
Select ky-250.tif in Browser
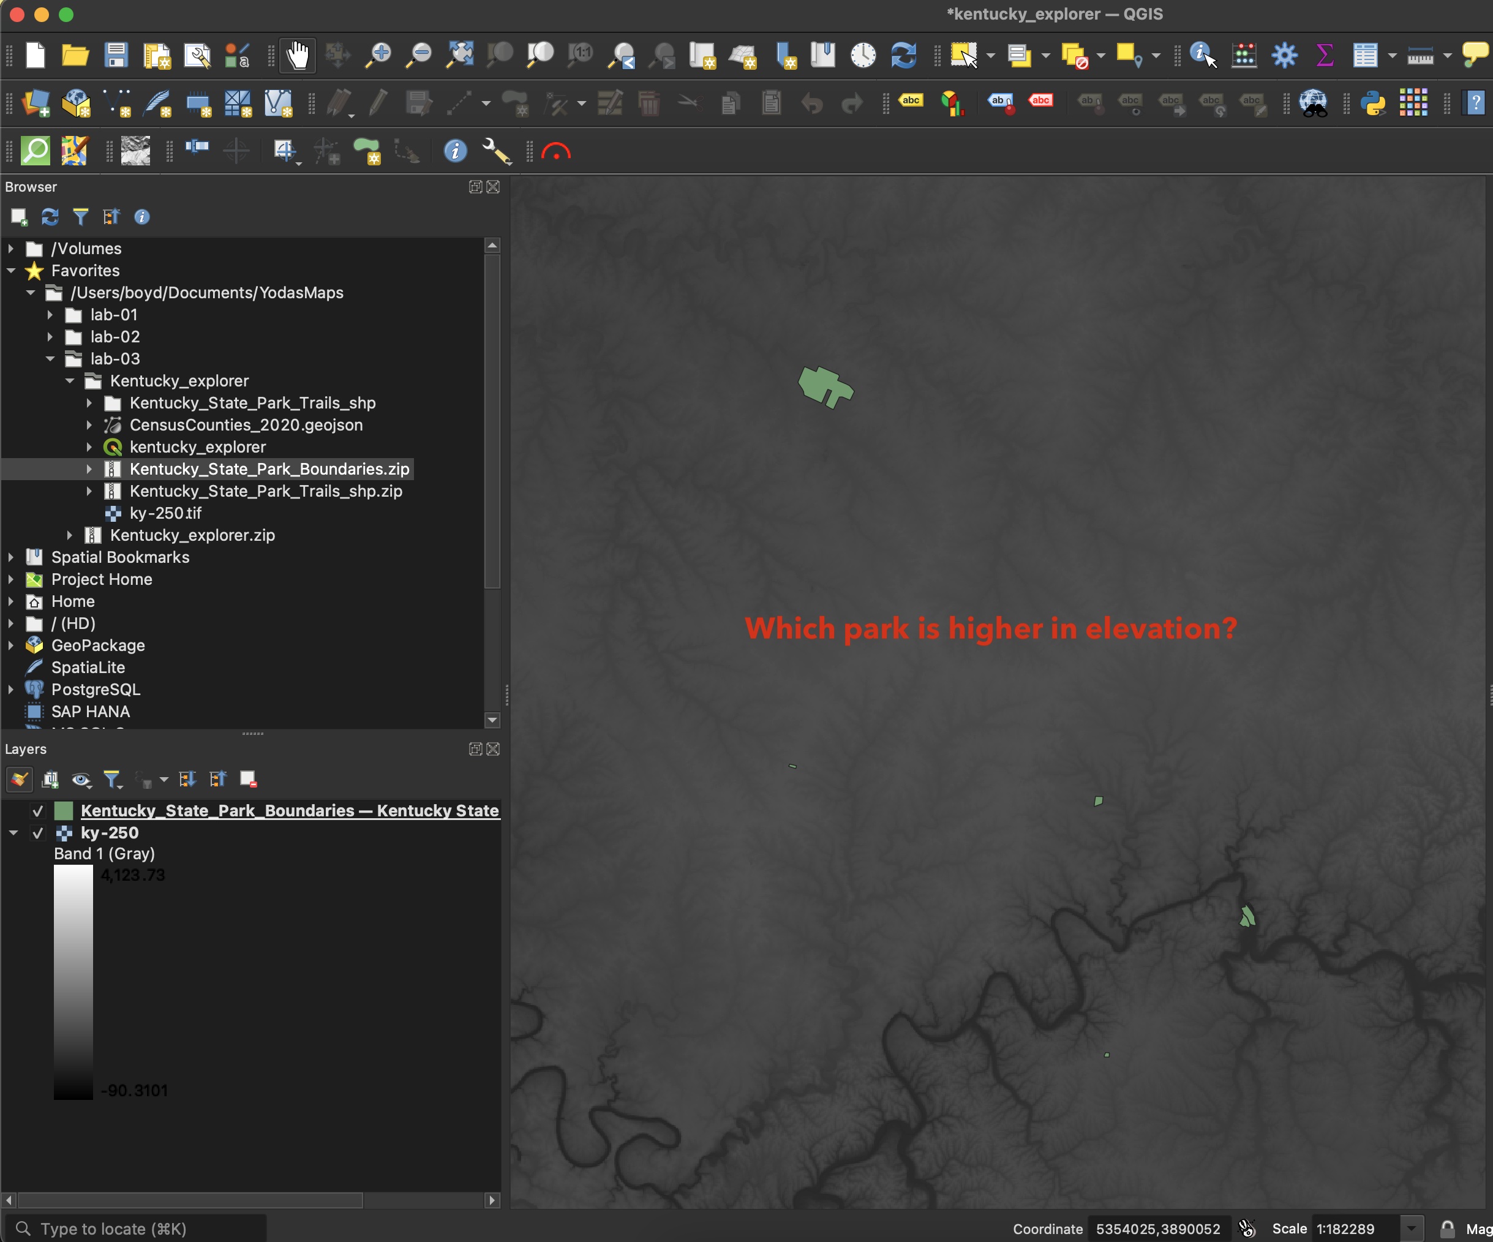(x=165, y=513)
